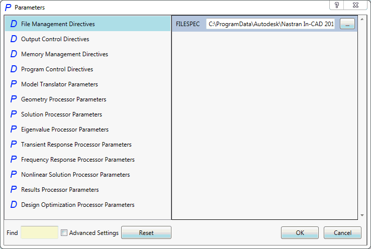371x249 pixels.
Task: Click inside the Find search field
Action: (39, 232)
